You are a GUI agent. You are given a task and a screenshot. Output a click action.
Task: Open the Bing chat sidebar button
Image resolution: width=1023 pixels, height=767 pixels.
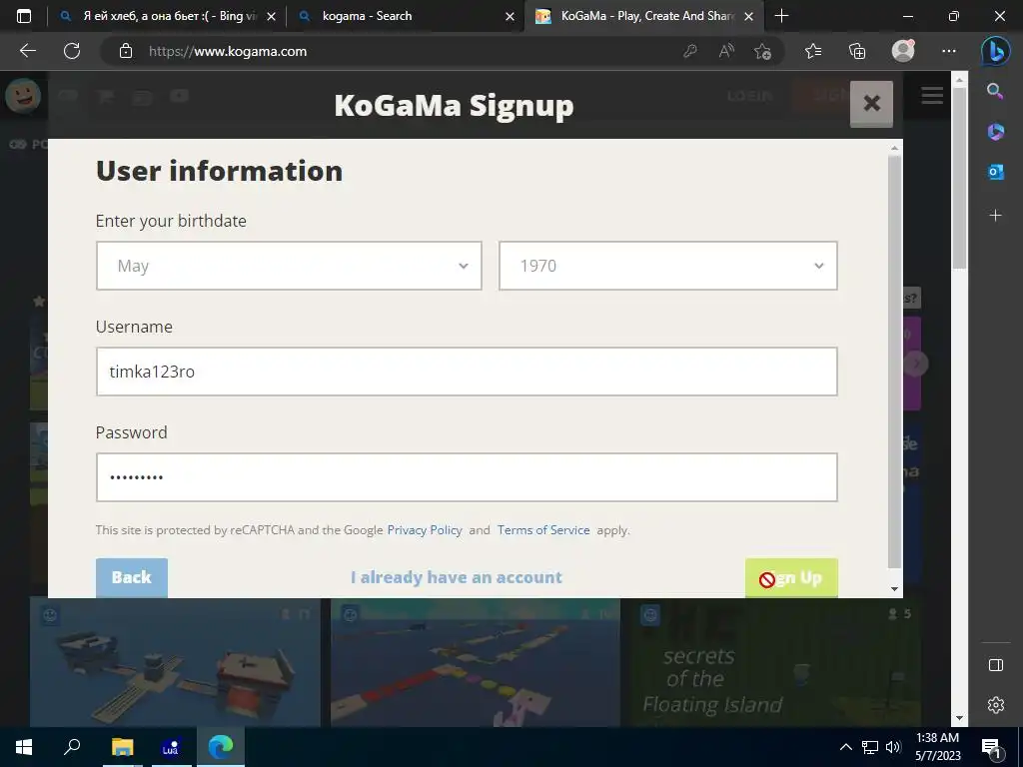click(x=996, y=51)
